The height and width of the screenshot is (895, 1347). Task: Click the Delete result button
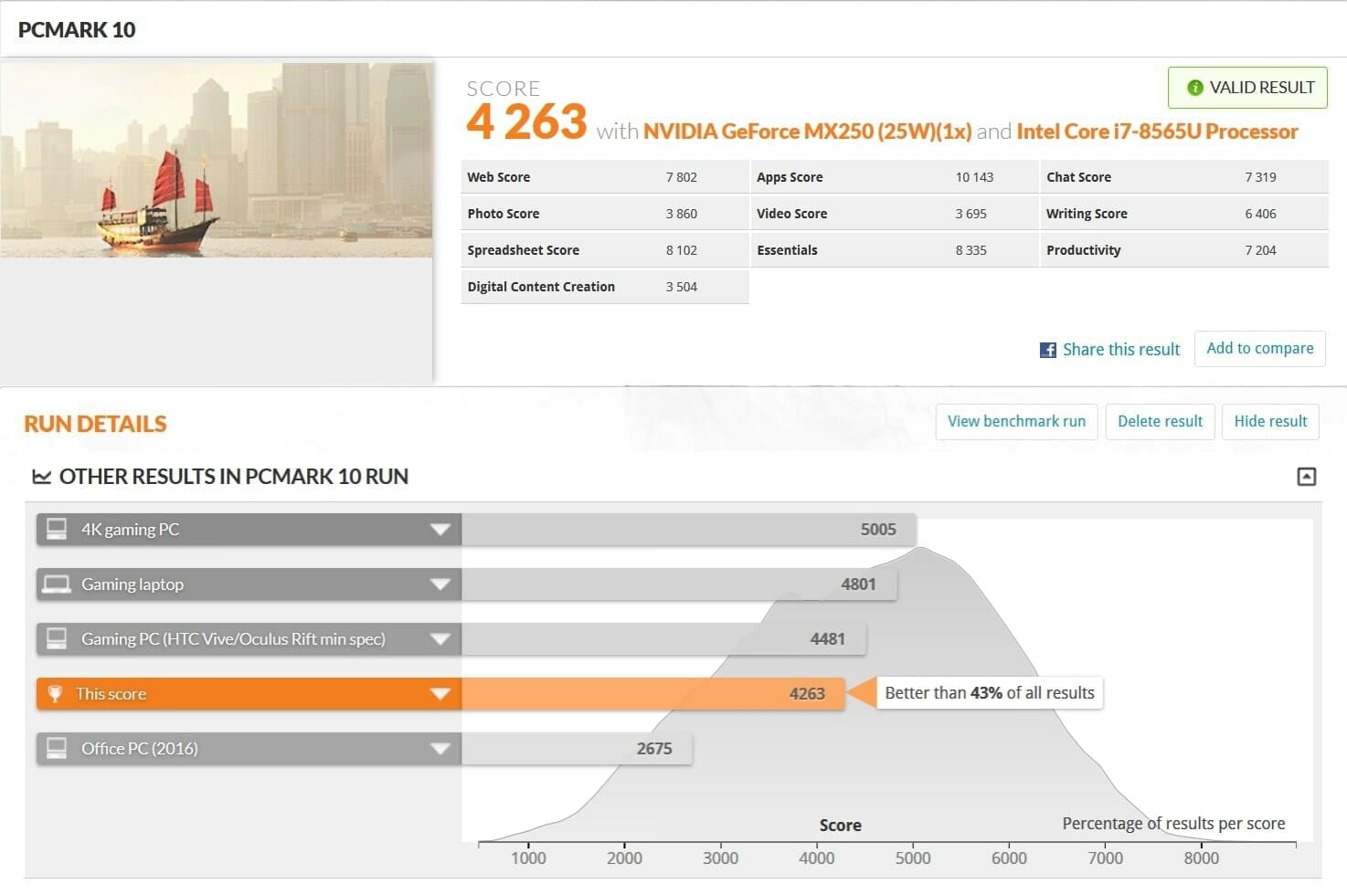[x=1160, y=422]
